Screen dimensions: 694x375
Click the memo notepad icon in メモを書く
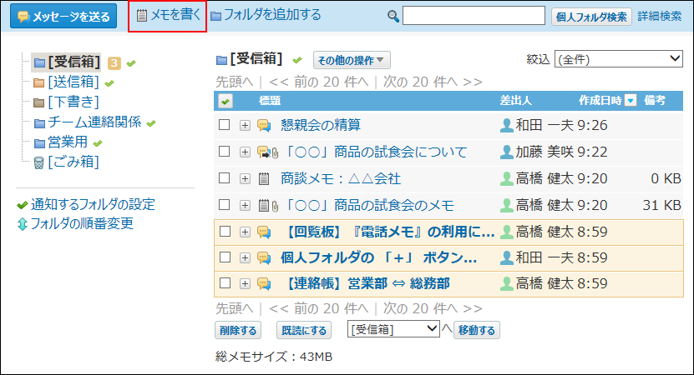[142, 16]
